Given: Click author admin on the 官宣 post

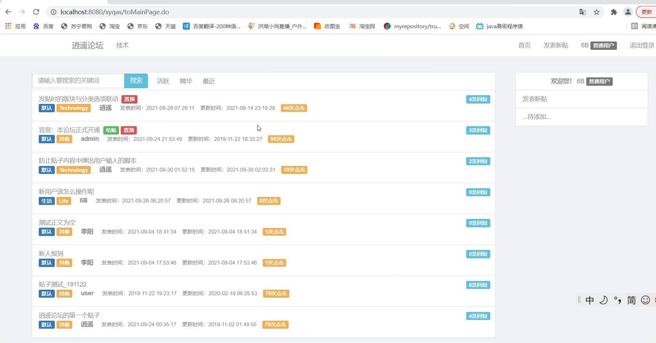Looking at the screenshot, I should coord(90,139).
